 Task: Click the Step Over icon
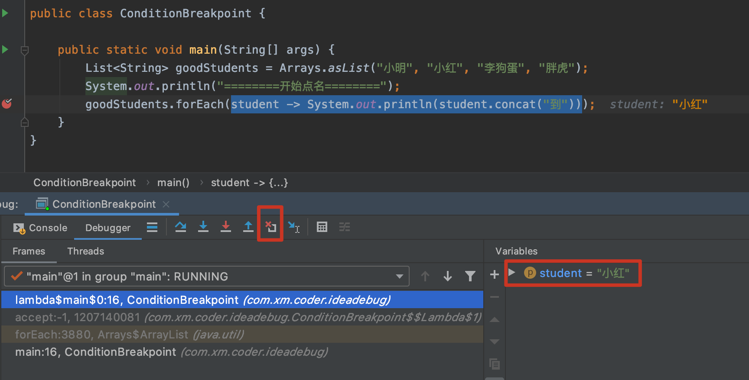(181, 227)
